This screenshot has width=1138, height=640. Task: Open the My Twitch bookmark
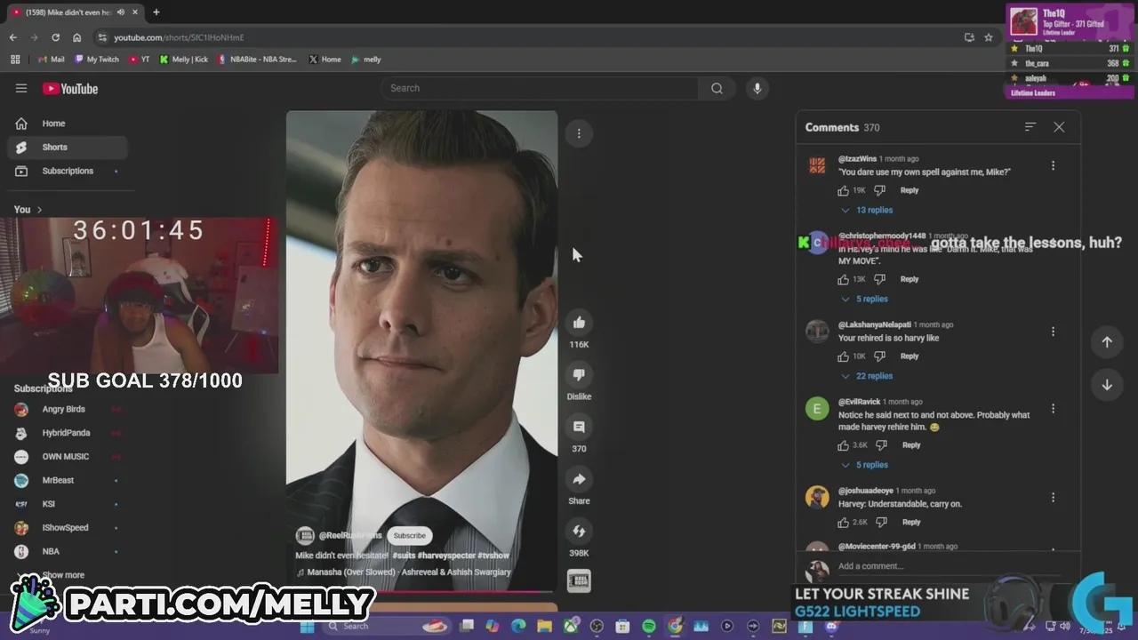(x=97, y=60)
